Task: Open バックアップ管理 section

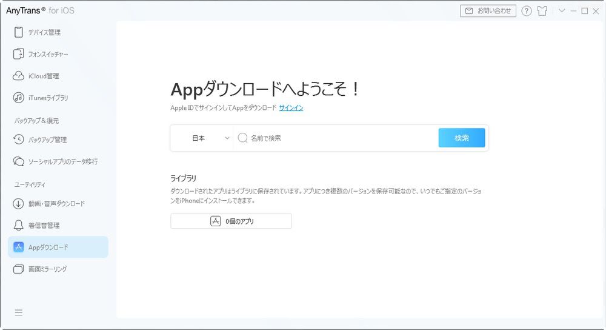Action: tap(47, 140)
